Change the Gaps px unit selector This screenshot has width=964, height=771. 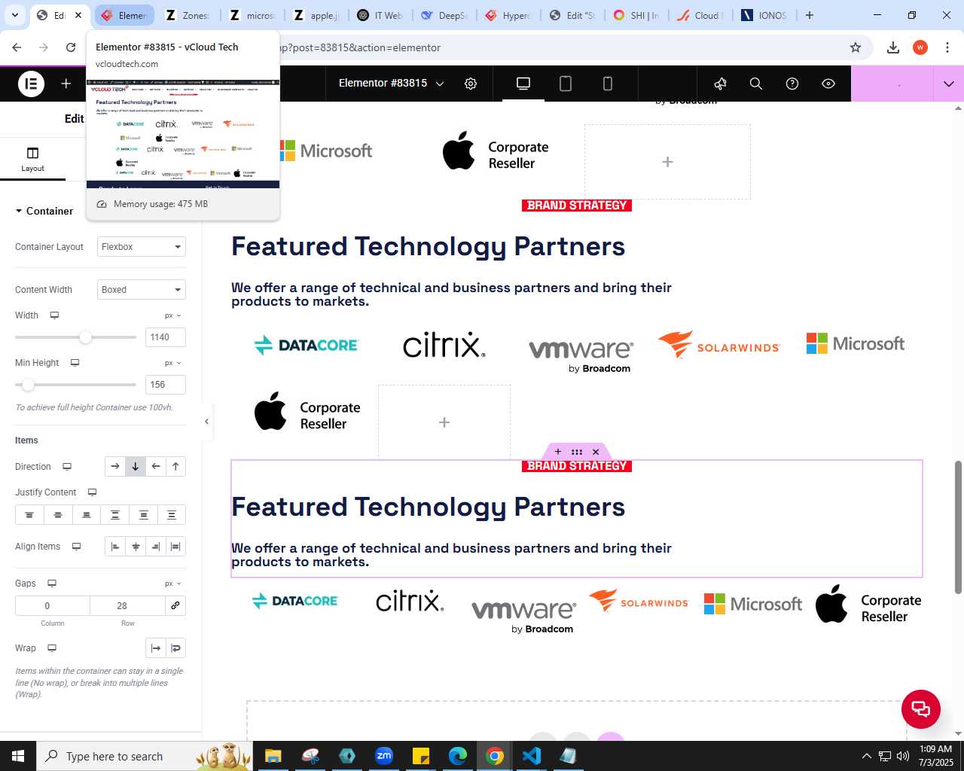click(x=173, y=584)
